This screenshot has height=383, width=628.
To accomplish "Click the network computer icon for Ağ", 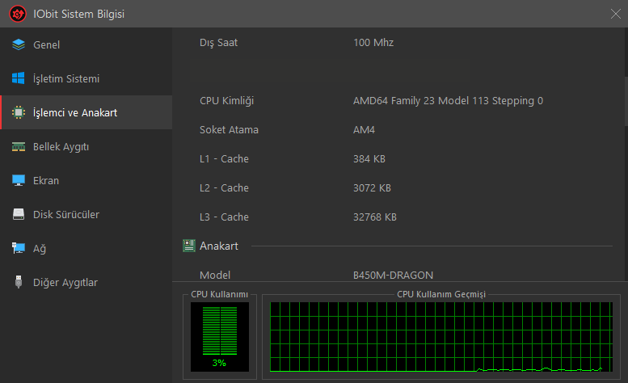I will (x=19, y=248).
